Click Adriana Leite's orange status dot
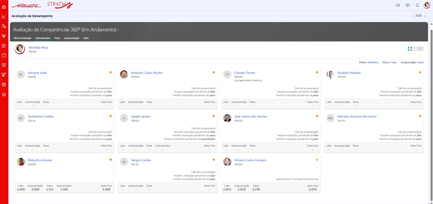Viewport: 433px width, 204px height. pyautogui.click(x=110, y=72)
